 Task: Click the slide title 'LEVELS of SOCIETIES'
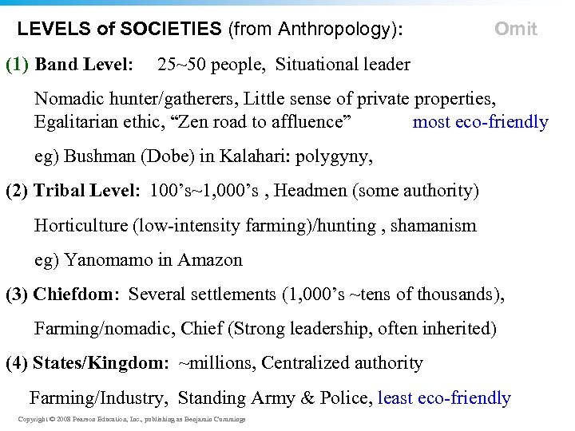tap(119, 30)
